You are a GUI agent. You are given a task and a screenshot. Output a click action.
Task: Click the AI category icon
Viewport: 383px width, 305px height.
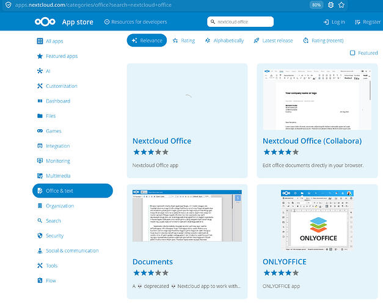coord(40,71)
